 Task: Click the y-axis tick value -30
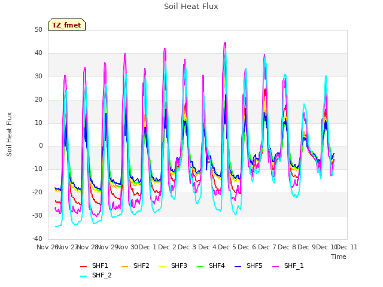37,215
